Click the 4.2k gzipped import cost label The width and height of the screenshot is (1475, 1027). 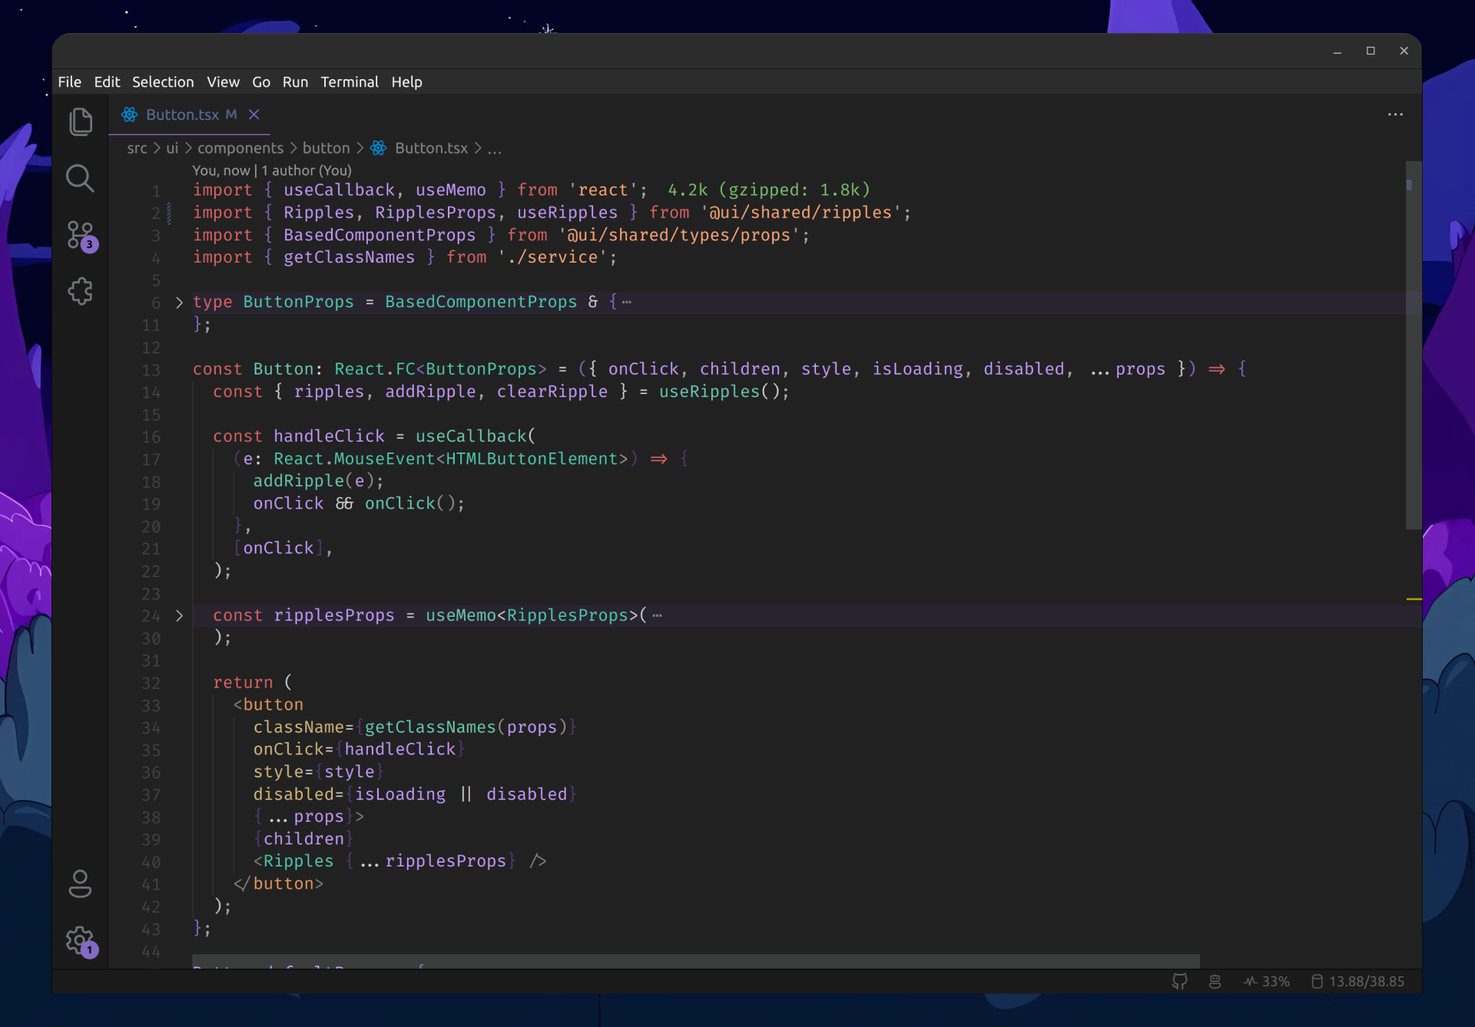pos(769,190)
